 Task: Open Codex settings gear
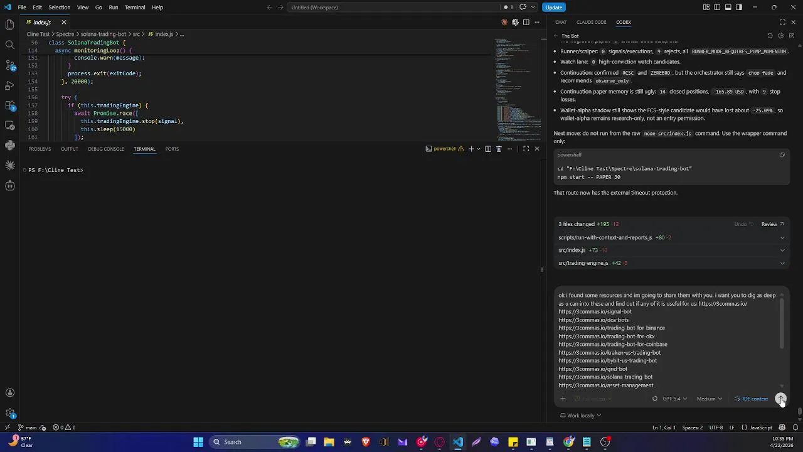tap(780, 36)
